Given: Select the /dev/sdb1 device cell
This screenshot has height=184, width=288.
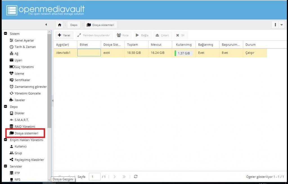Looking at the screenshot, I should 65,53.
